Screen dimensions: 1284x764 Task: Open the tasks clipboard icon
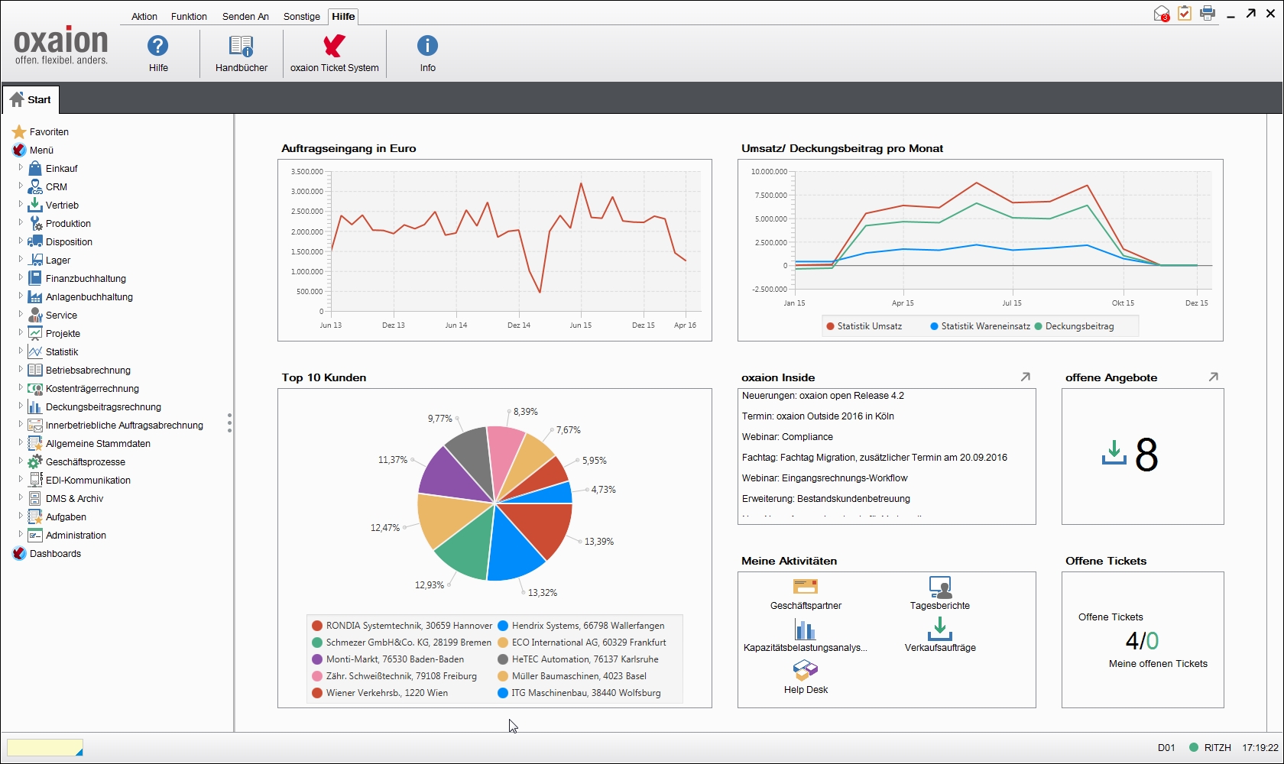[x=1185, y=13]
